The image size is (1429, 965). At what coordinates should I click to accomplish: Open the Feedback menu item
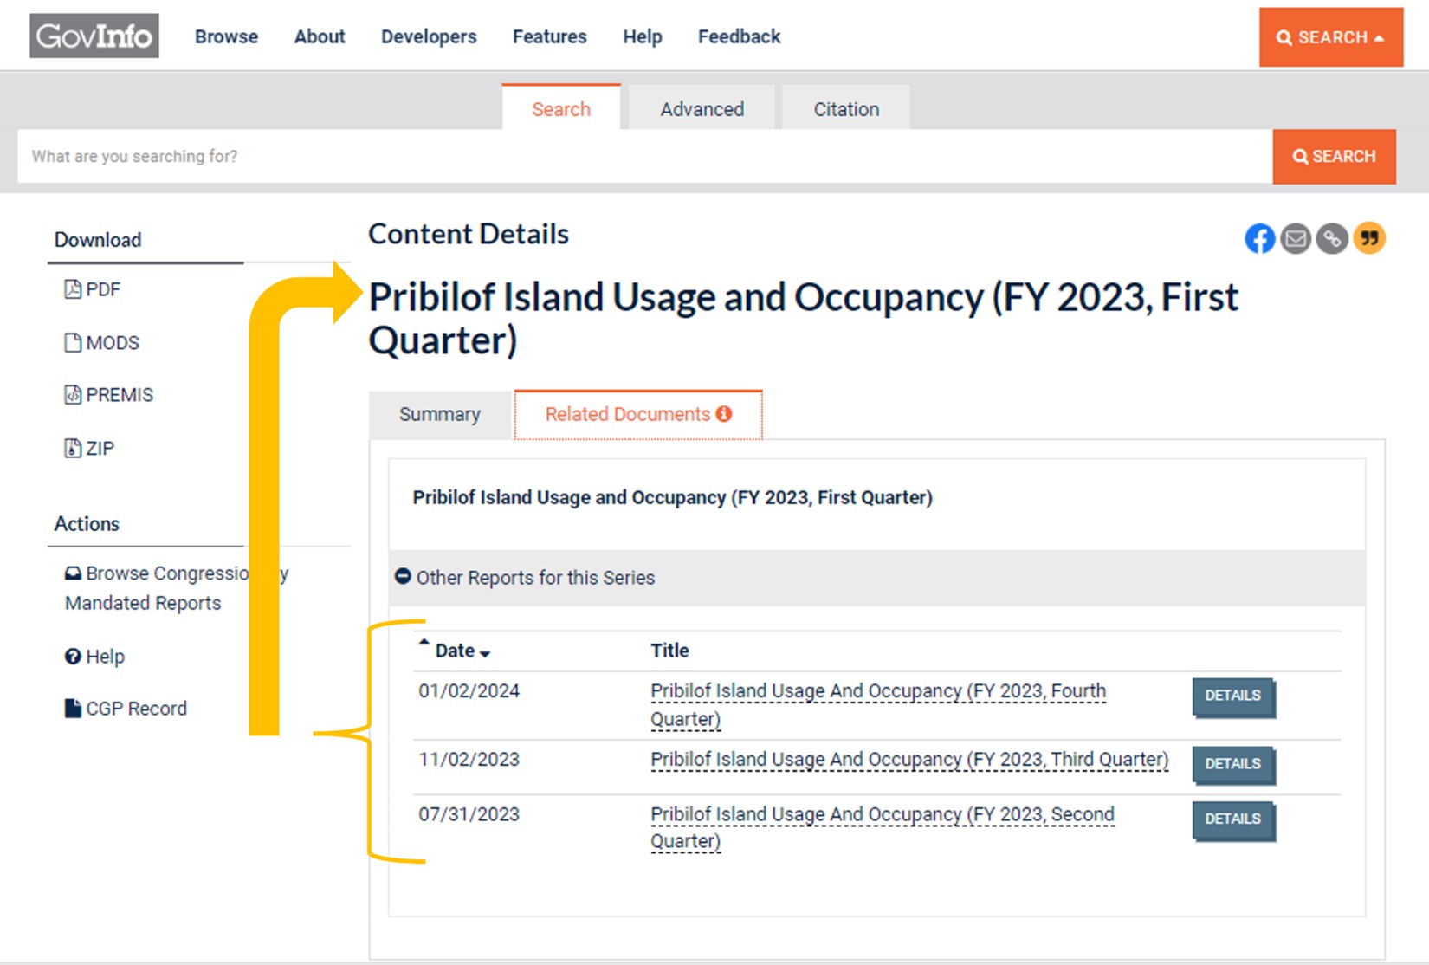(x=738, y=36)
